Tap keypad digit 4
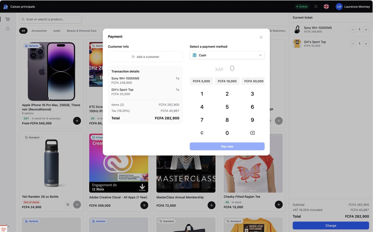Viewport: 373px width, 232px height. coord(202,107)
